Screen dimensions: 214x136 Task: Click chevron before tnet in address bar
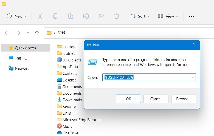pos(55,33)
